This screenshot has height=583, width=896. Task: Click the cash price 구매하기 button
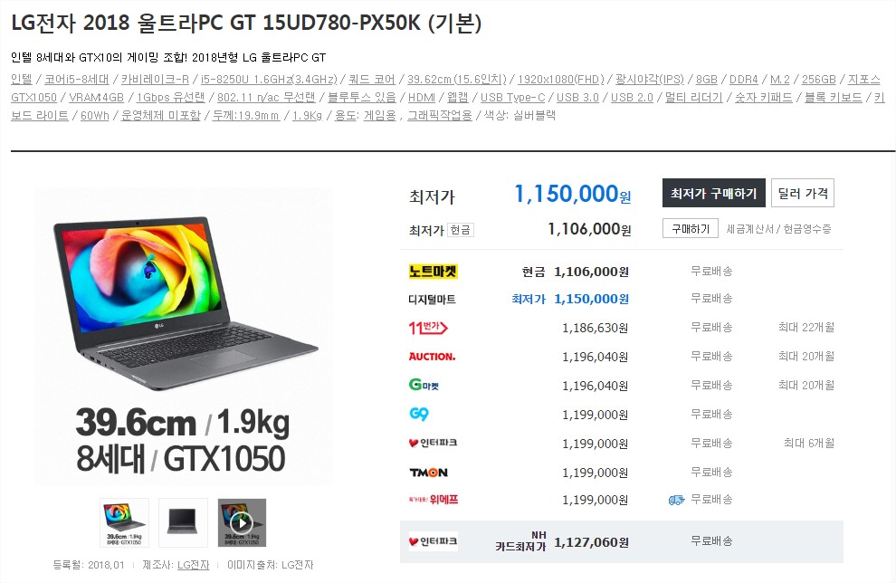(x=691, y=229)
